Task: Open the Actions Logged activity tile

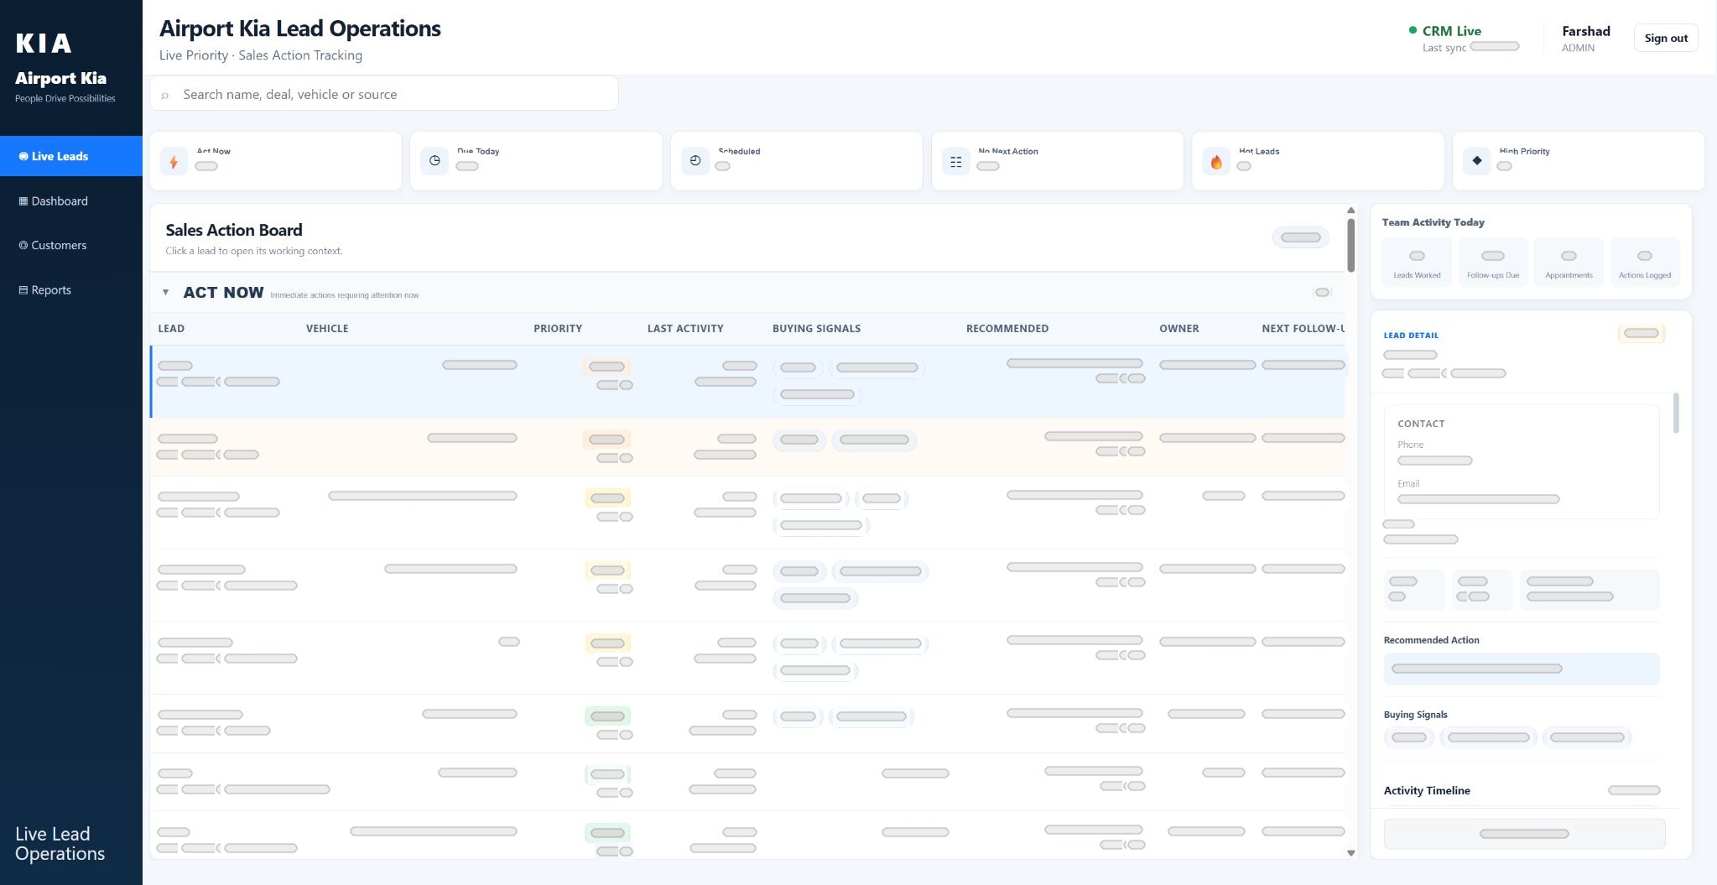Action: coord(1645,263)
